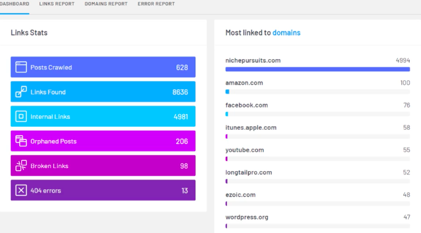This screenshot has width=421, height=233.
Task: Click the 48 count for ezoic.com
Action: click(406, 195)
